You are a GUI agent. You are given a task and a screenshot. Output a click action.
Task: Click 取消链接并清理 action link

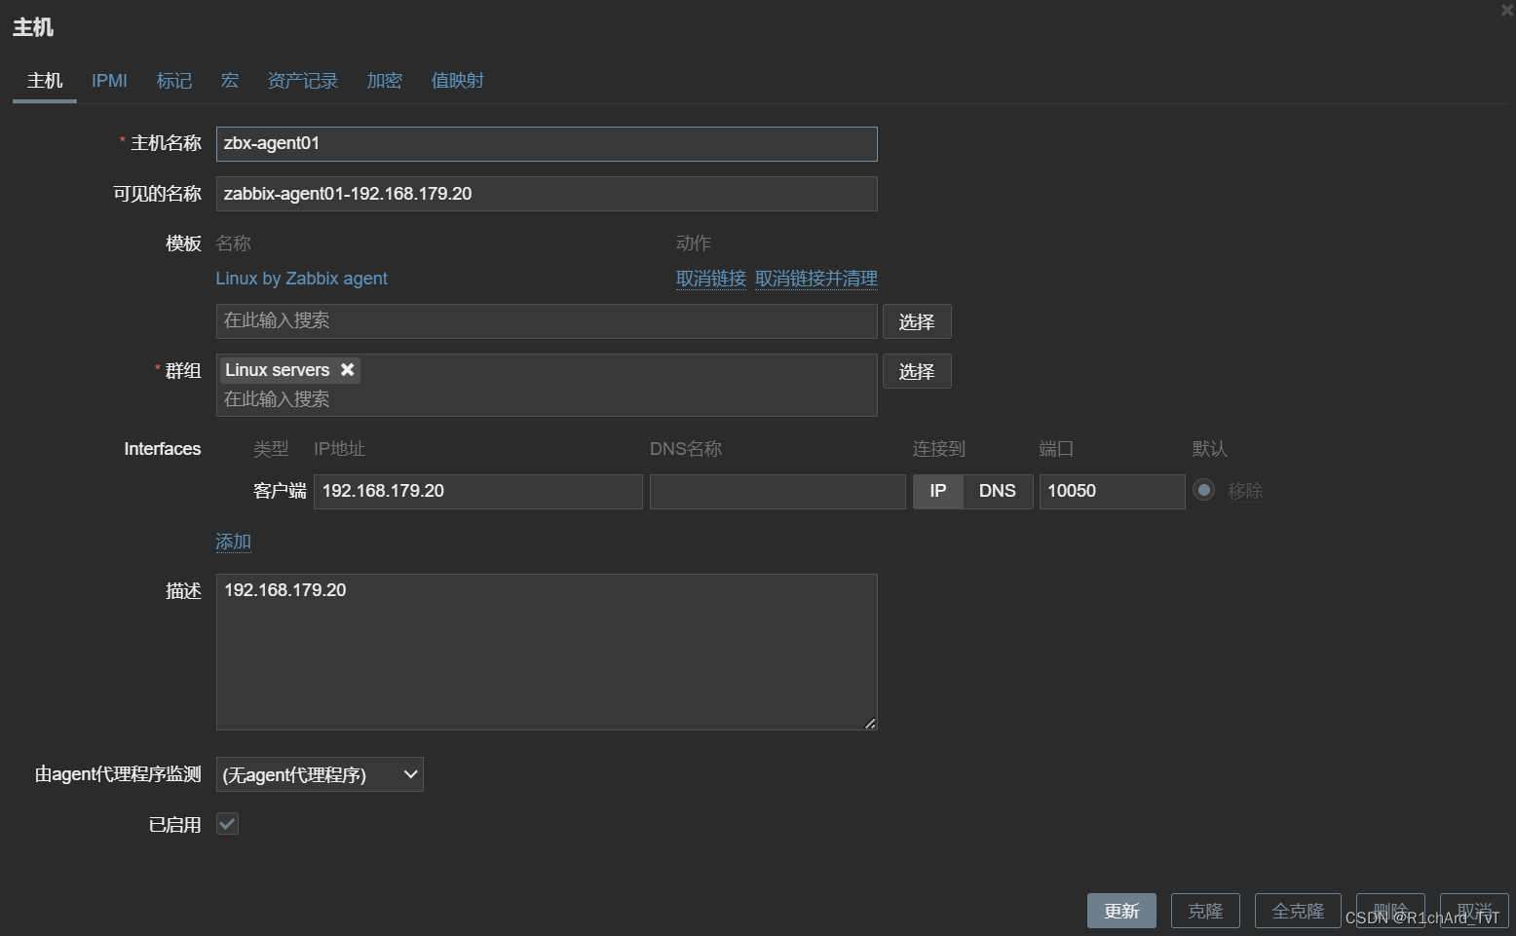click(816, 279)
